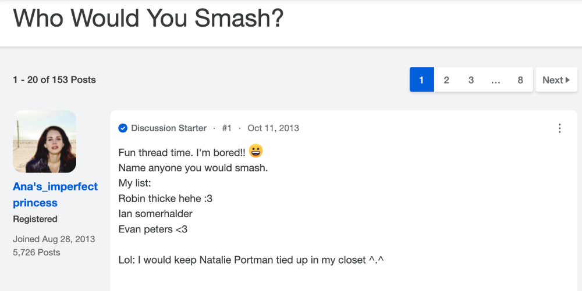Go to page 3 of the thread
The width and height of the screenshot is (582, 291).
tap(471, 80)
